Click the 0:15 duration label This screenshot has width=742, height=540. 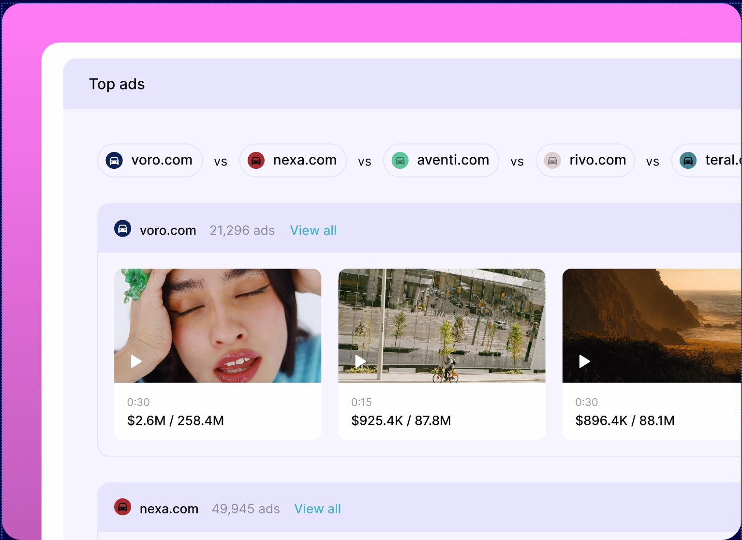361,402
